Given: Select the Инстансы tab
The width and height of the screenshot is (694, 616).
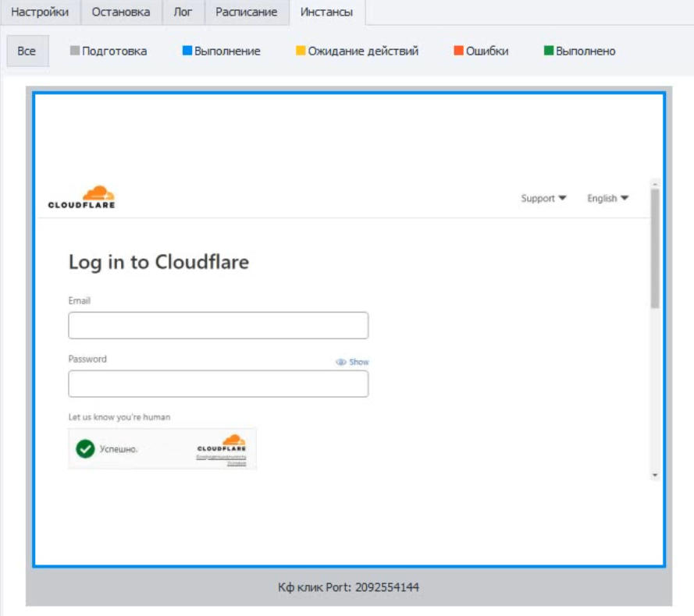Looking at the screenshot, I should pyautogui.click(x=326, y=12).
